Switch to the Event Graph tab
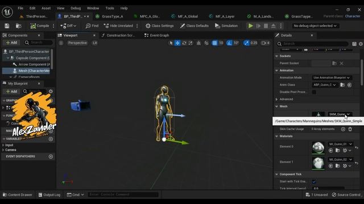The height and width of the screenshot is (204, 364). tap(157, 35)
